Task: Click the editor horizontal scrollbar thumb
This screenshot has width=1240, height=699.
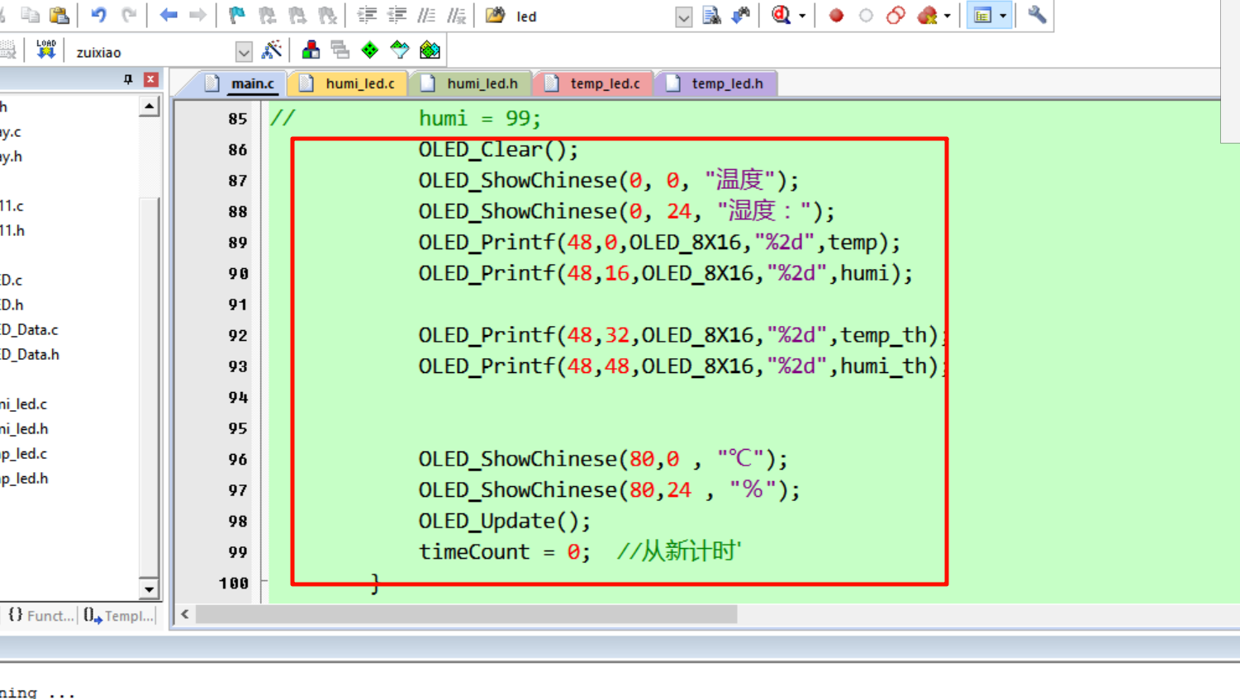Action: point(467,614)
